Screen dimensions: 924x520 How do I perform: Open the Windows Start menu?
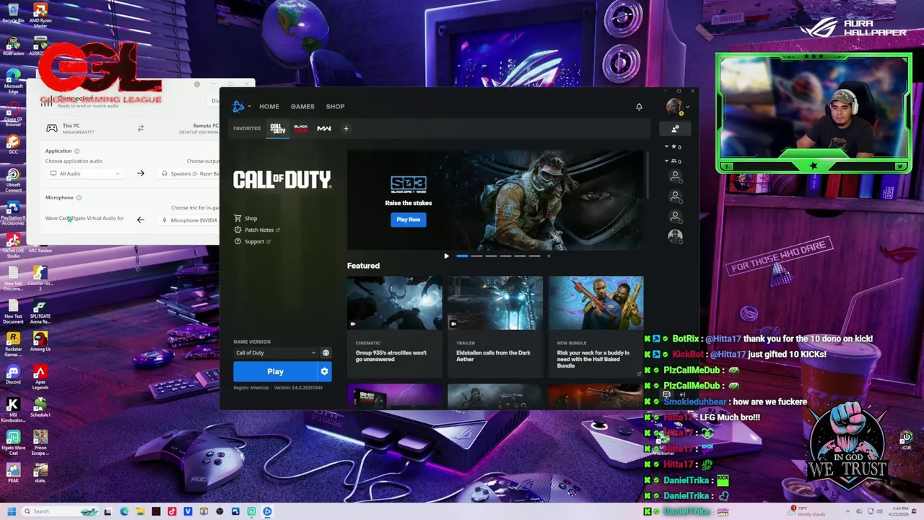(11, 511)
